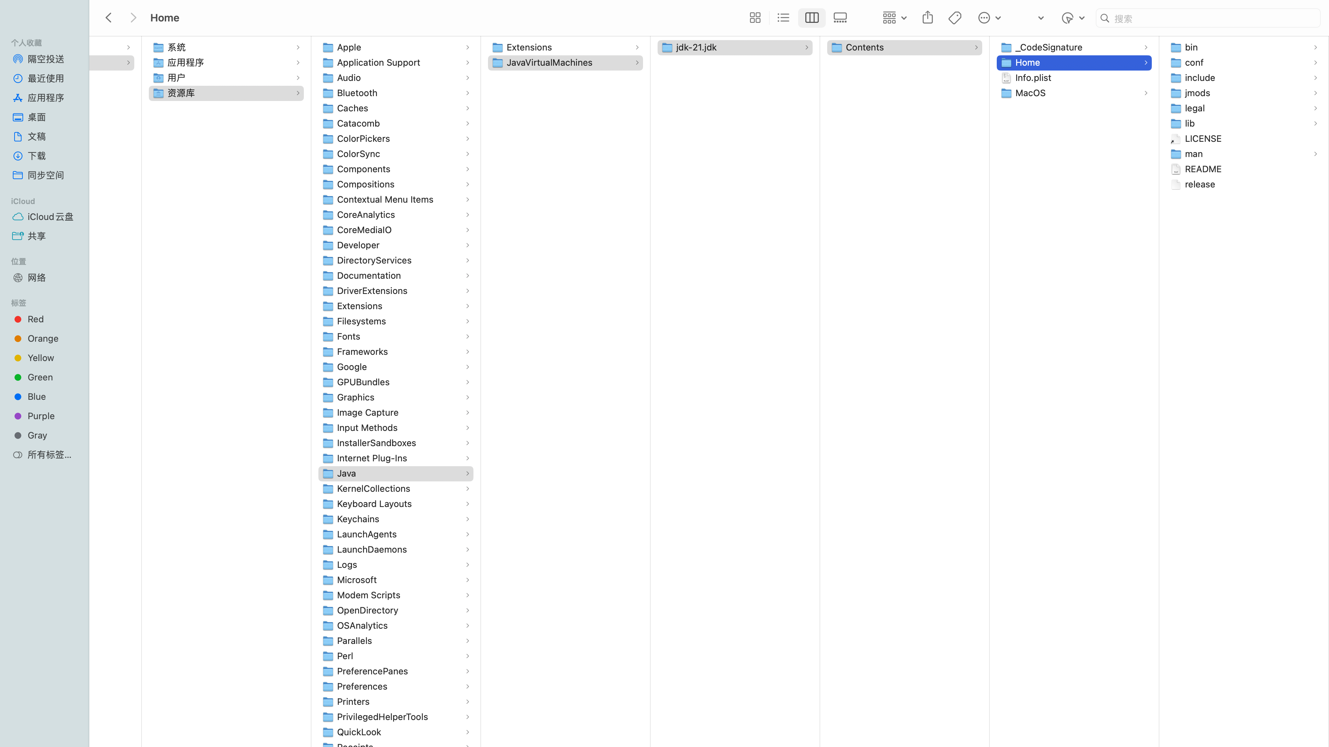Click the share icon in toolbar
The width and height of the screenshot is (1329, 747).
click(x=928, y=17)
